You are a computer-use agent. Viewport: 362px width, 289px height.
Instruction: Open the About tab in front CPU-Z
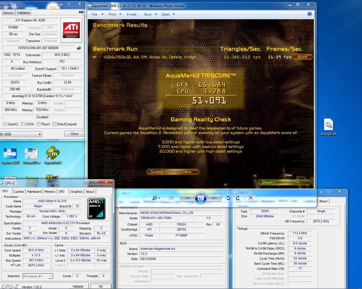[x=90, y=192]
